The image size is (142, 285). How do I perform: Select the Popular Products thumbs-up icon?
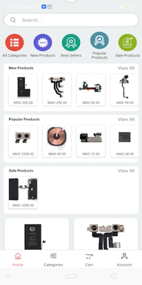click(x=99, y=40)
